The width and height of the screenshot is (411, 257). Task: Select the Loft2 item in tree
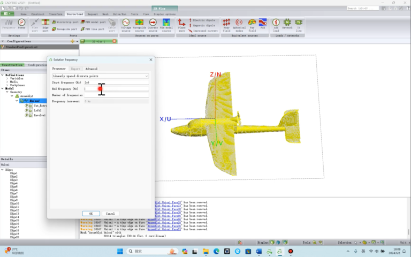tap(37, 110)
